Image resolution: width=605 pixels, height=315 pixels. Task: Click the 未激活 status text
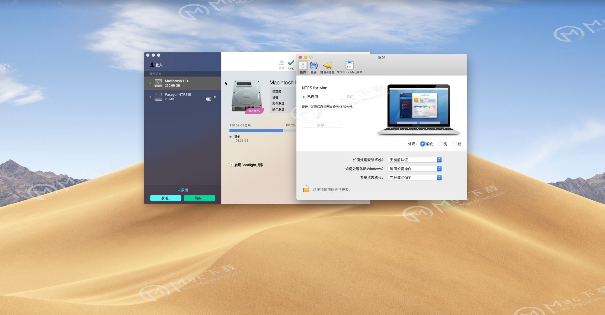183,190
